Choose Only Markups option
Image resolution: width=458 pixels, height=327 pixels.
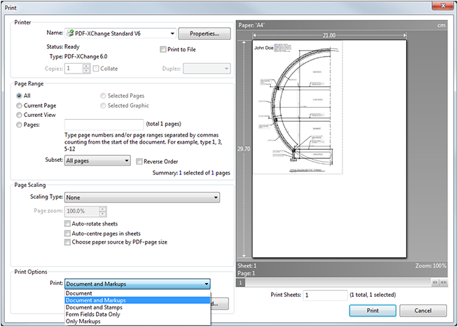click(137, 321)
